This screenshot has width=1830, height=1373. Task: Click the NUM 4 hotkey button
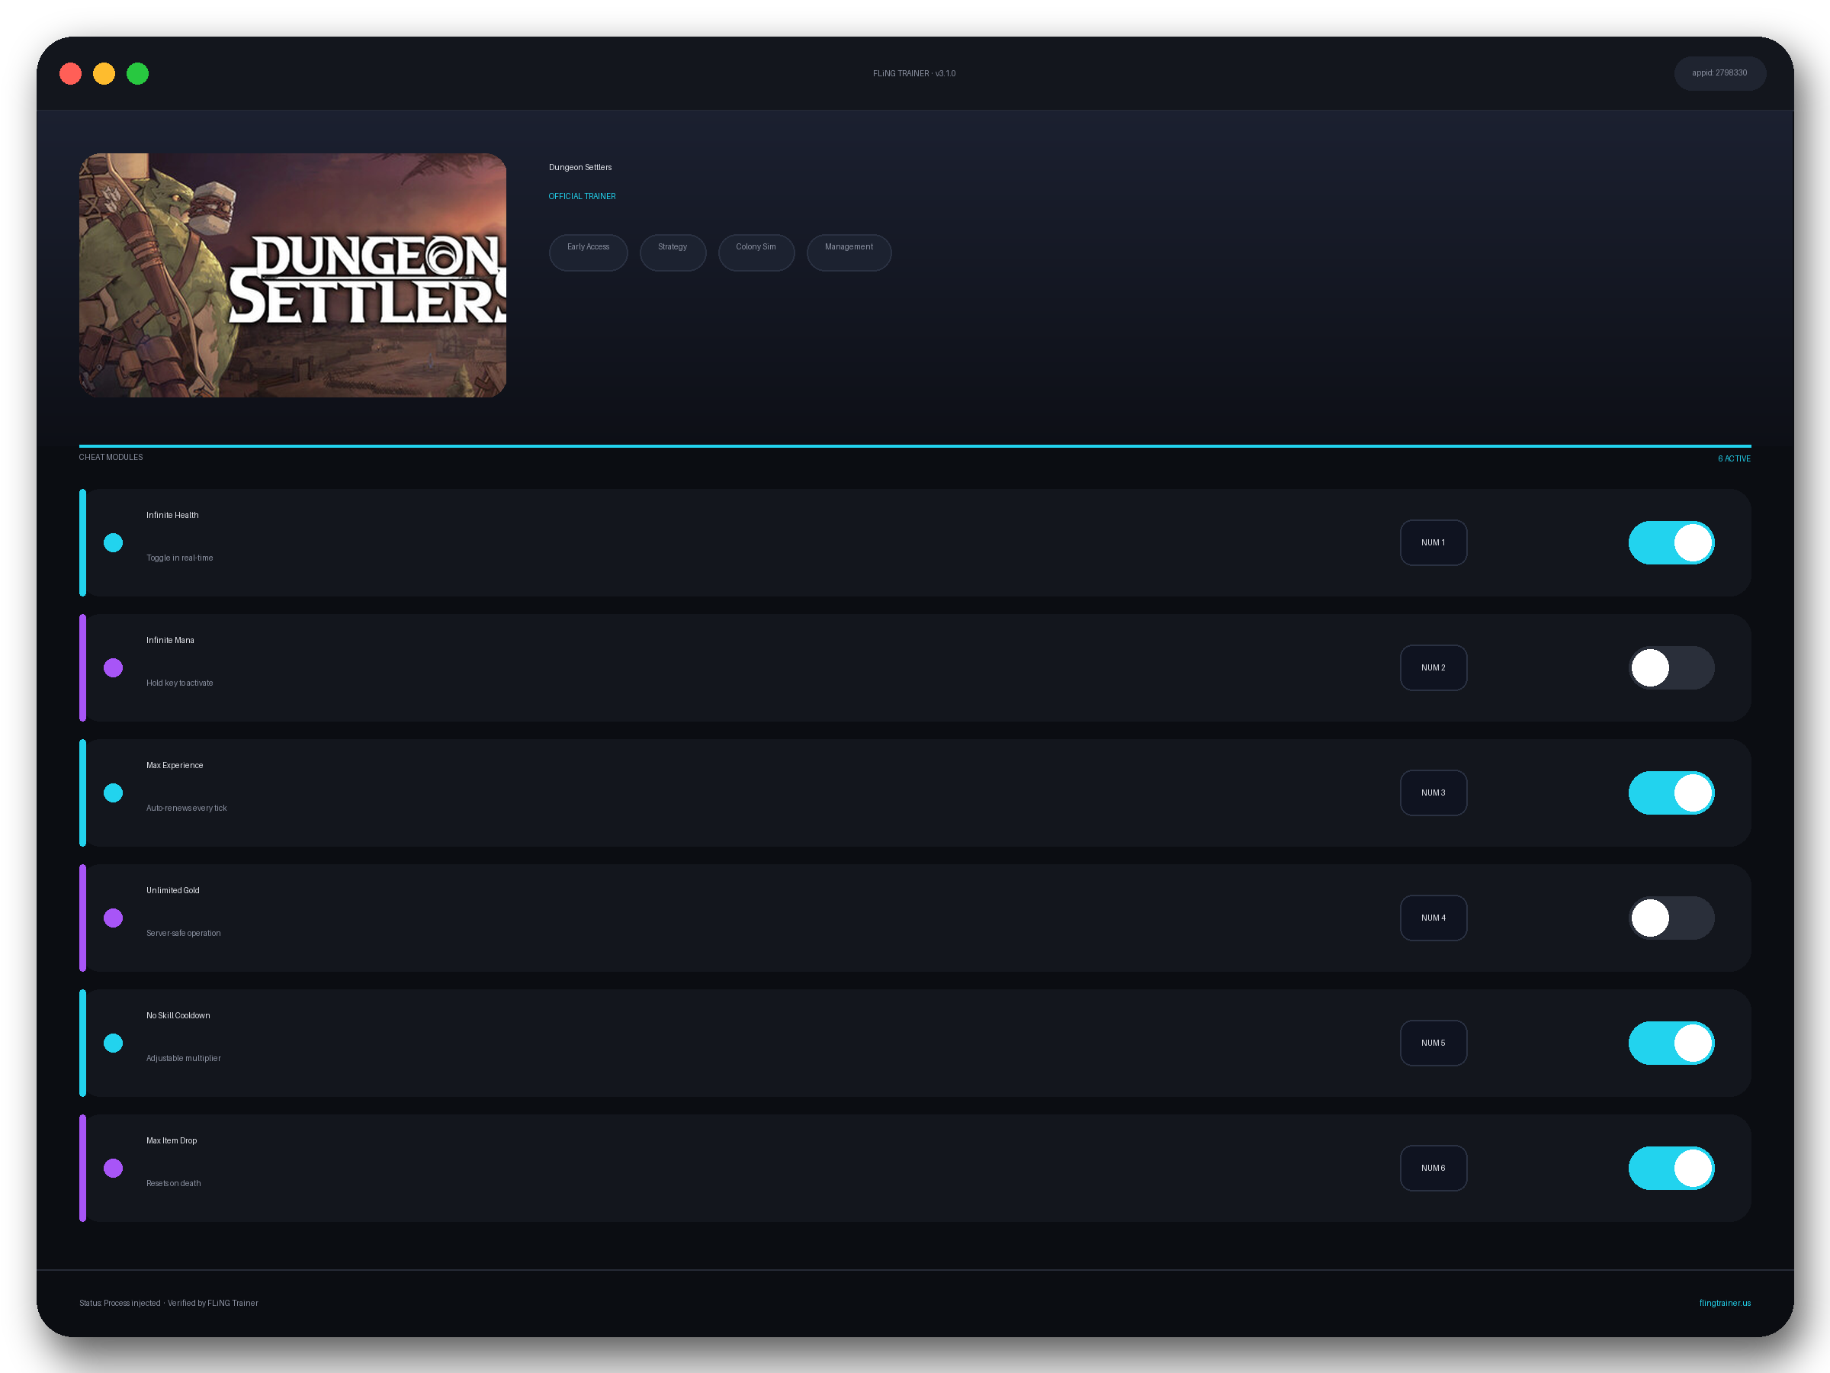(1433, 918)
